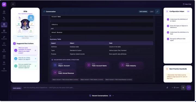Image resolution: width=196 pixels, height=102 pixels.
Task: Click the Configuration Helper checklist icon
Action: point(167,11)
